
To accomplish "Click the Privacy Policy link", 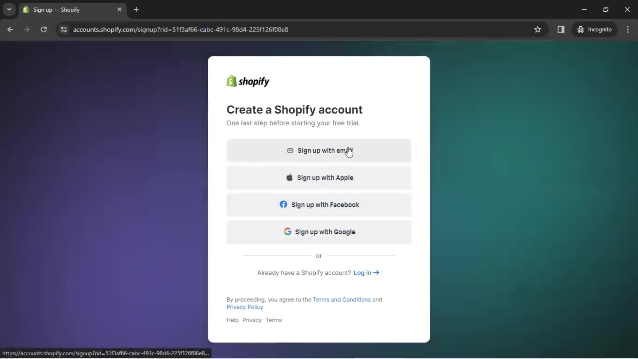I will [245, 307].
